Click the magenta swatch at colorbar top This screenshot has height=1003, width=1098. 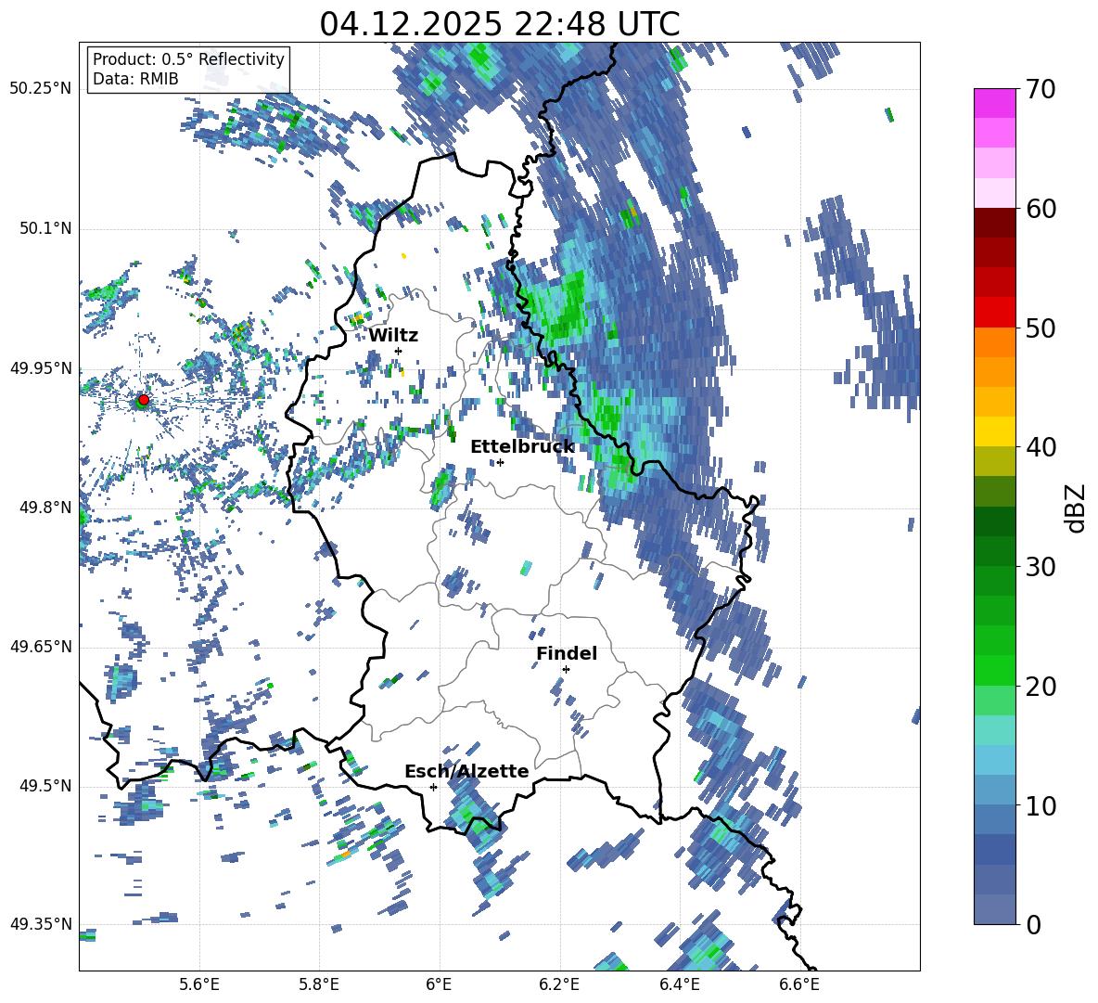click(x=994, y=103)
